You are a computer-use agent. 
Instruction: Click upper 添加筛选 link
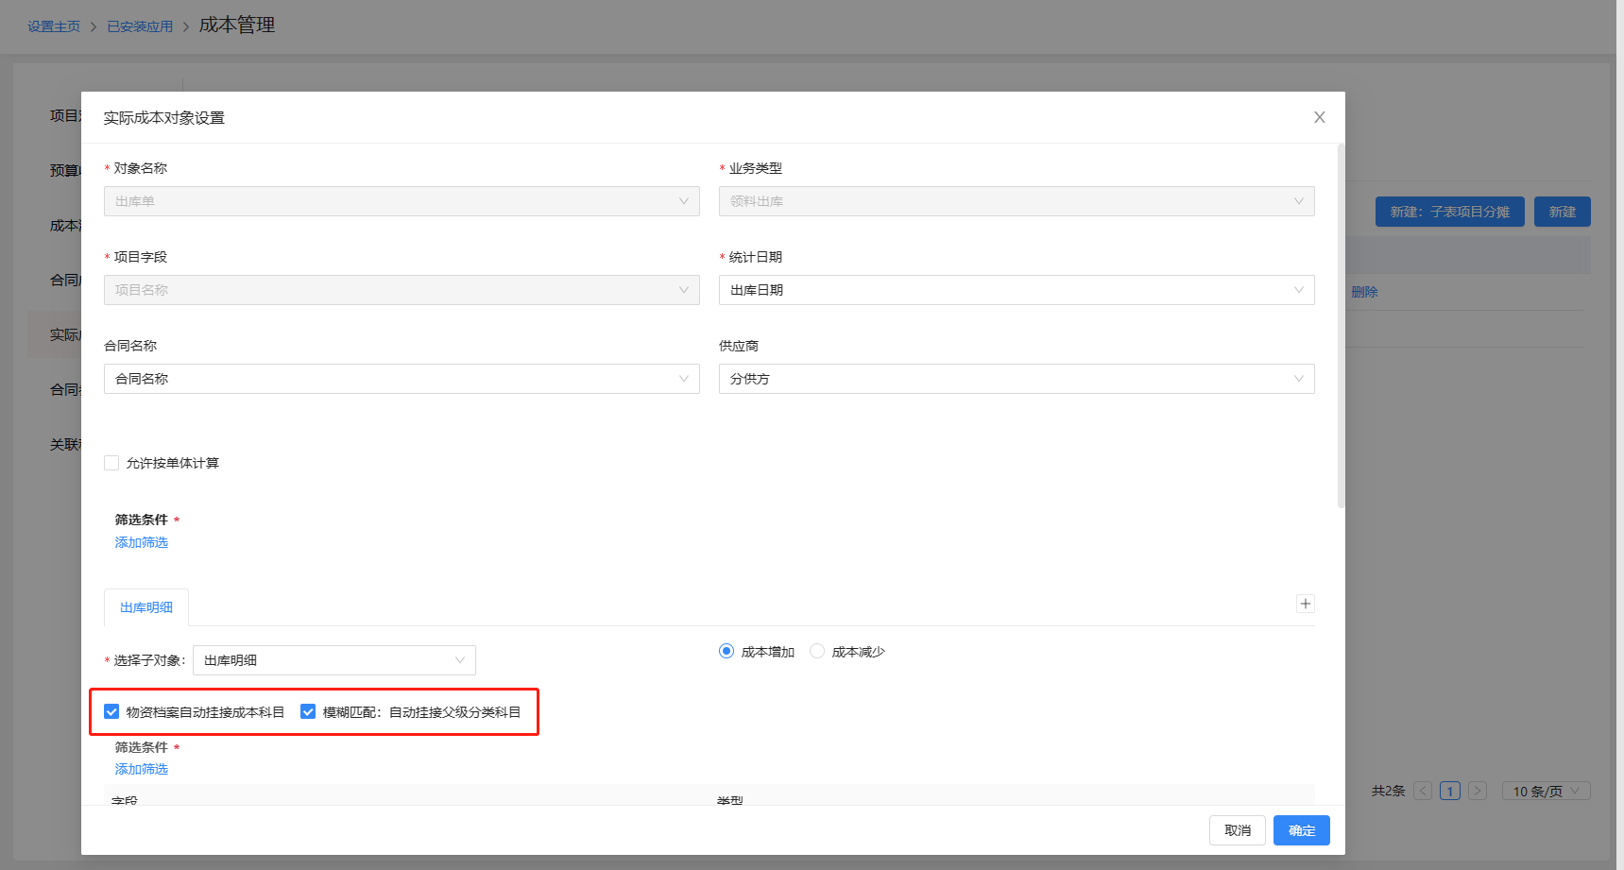click(x=142, y=542)
